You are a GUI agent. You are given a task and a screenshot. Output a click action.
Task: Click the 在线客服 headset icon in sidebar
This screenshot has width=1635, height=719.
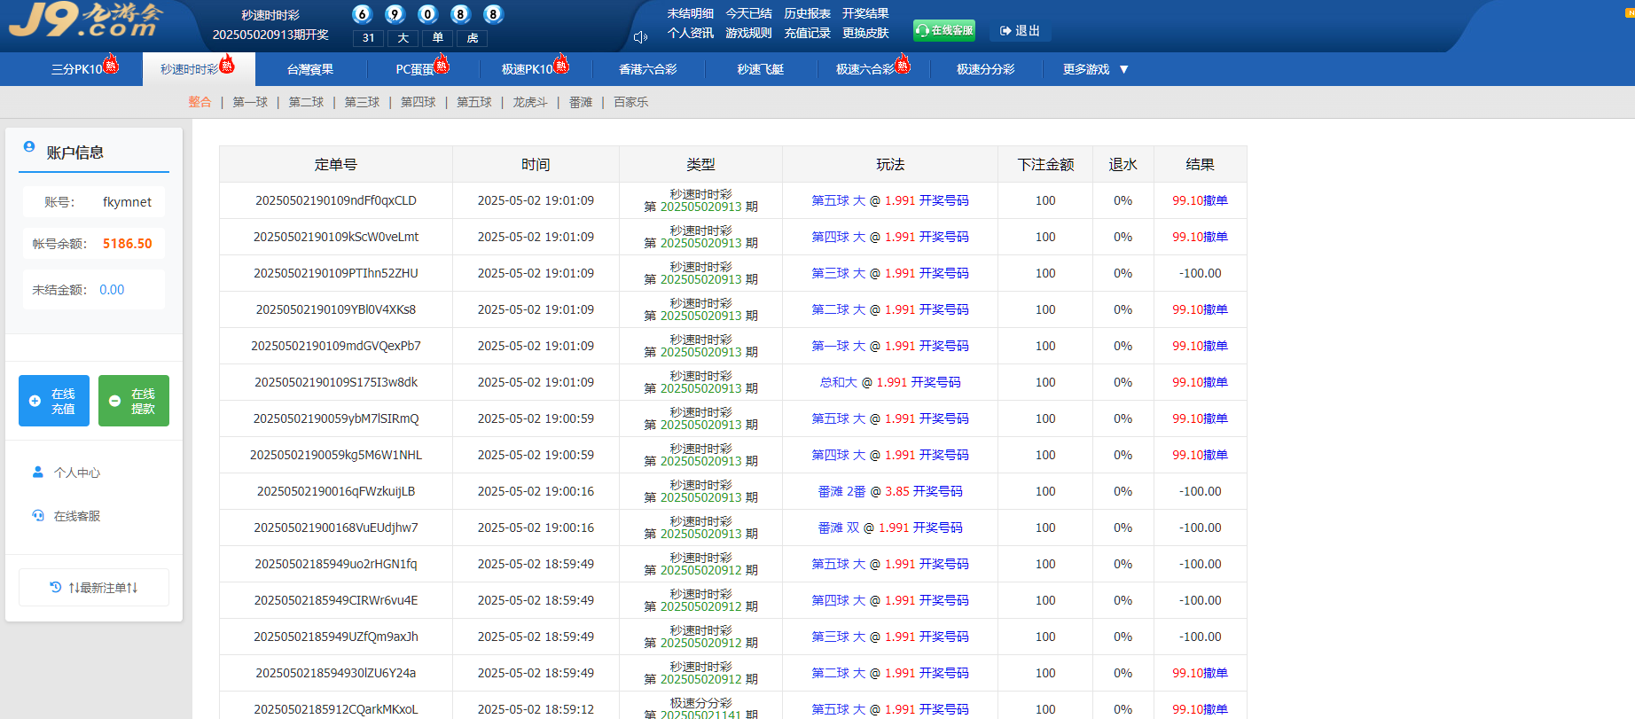click(38, 515)
